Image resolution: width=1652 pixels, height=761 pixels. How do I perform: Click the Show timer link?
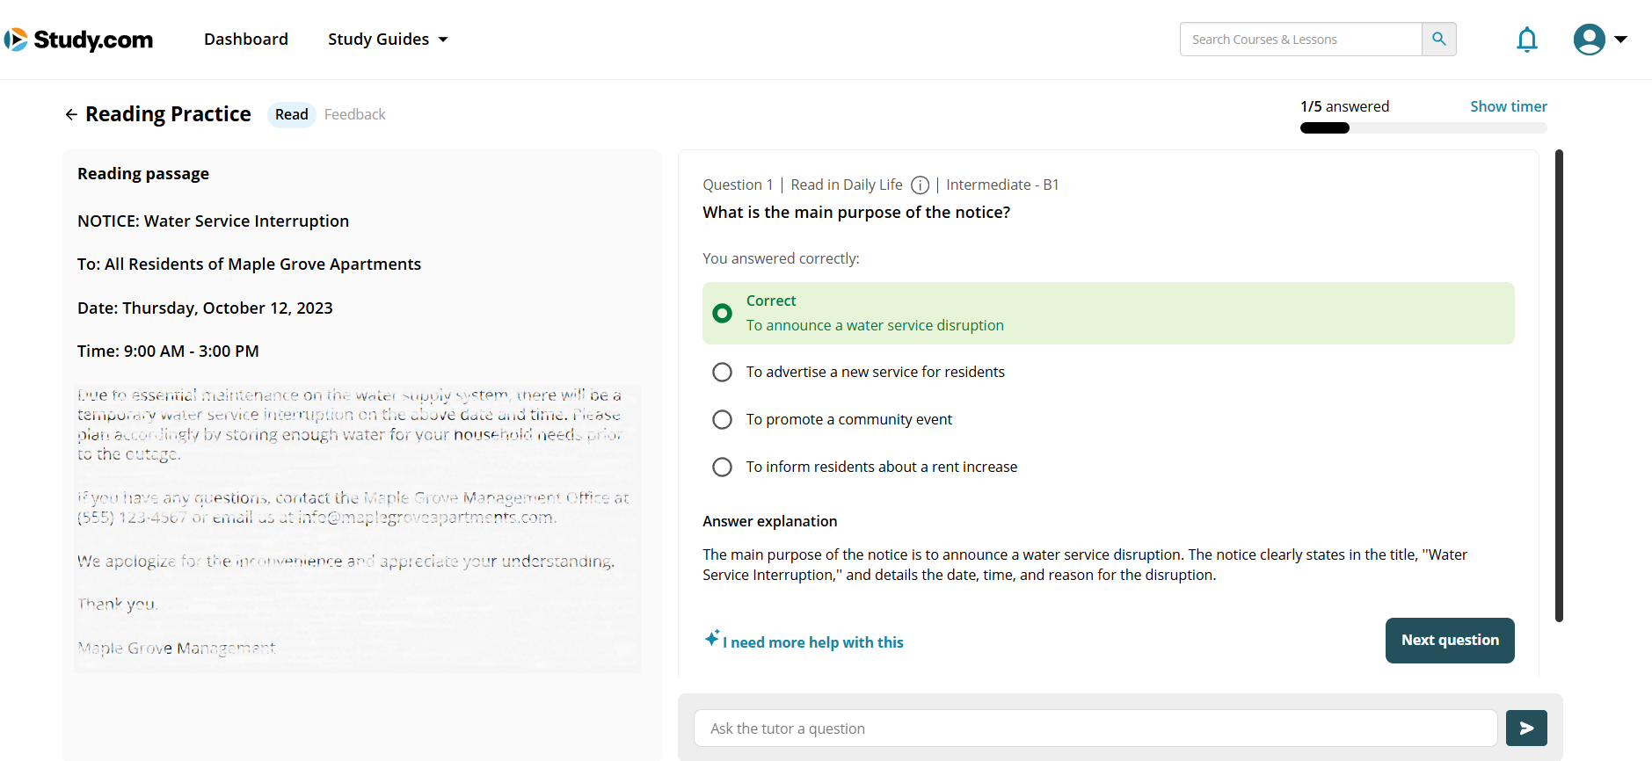[x=1508, y=106]
